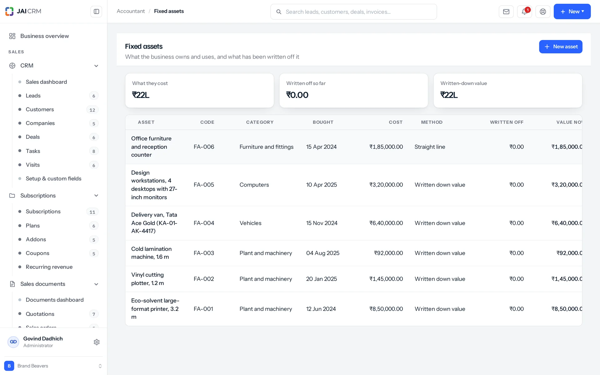Open the help lifebuoy icon
The width and height of the screenshot is (600, 375).
[x=543, y=12]
